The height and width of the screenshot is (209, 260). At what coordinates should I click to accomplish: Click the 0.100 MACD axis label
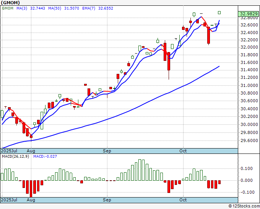(246, 168)
